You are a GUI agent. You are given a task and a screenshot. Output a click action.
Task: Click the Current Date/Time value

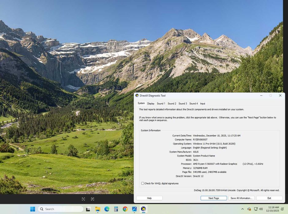coord(217,136)
